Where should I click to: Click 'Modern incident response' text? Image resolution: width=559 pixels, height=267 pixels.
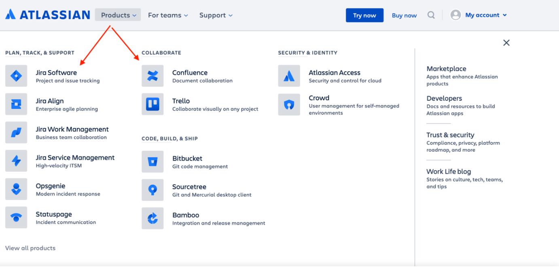(68, 194)
